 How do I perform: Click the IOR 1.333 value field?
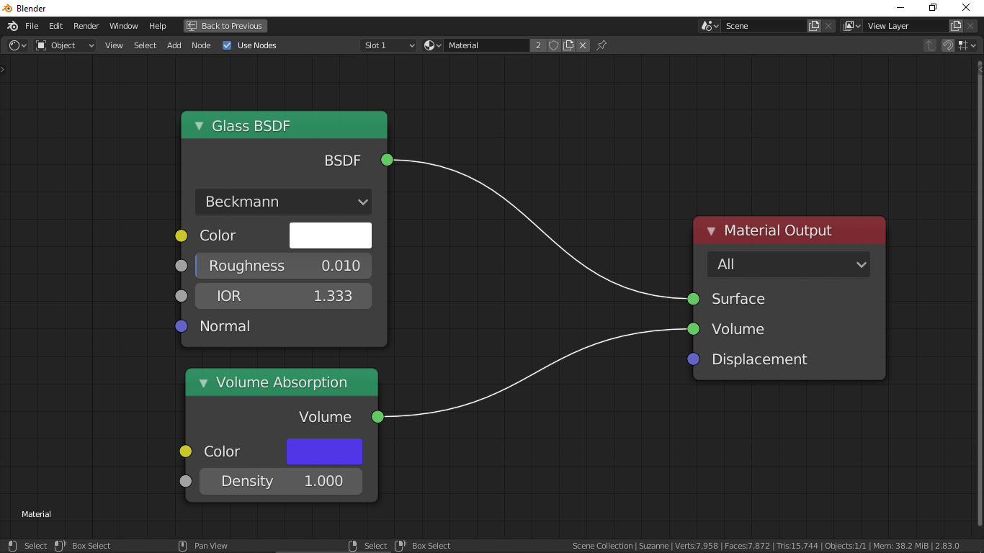tap(283, 296)
